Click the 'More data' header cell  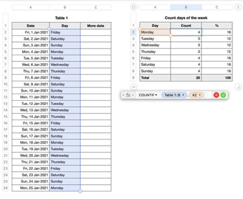point(96,26)
